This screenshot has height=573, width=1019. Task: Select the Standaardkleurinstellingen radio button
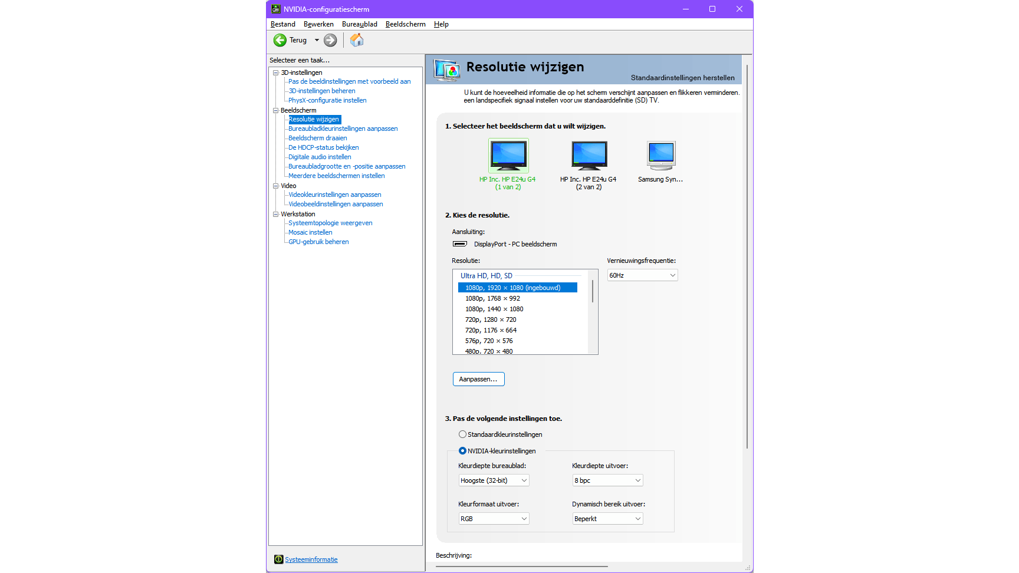click(462, 434)
